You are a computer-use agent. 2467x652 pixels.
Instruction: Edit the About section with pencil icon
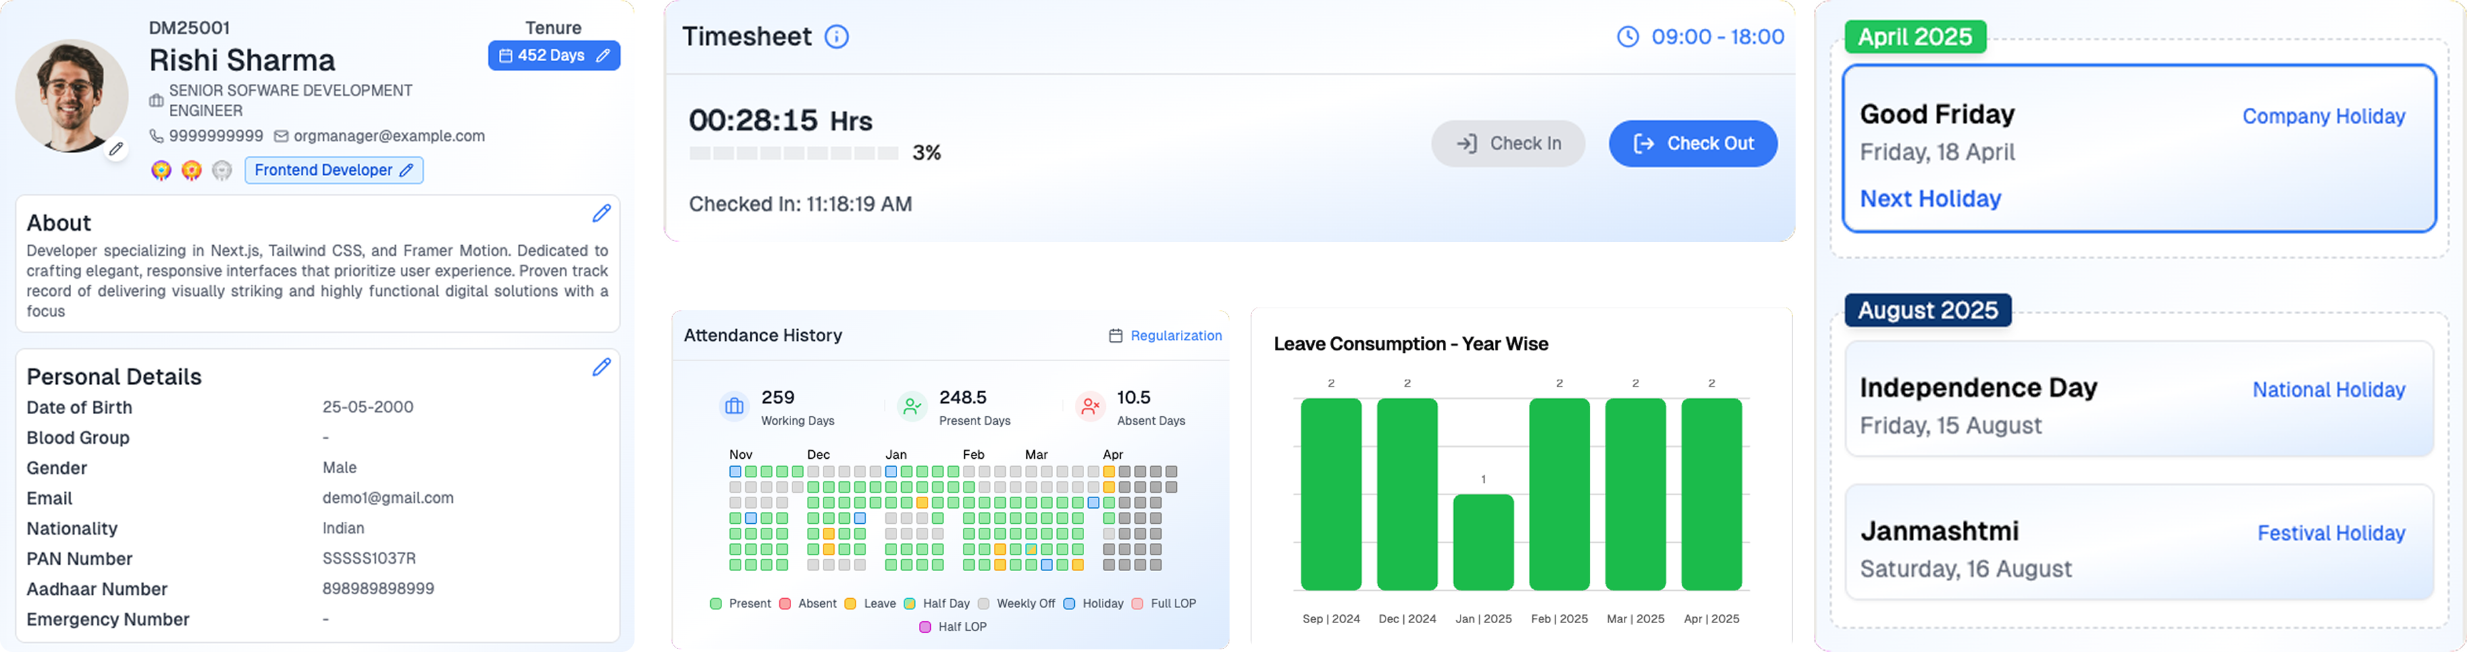[602, 213]
